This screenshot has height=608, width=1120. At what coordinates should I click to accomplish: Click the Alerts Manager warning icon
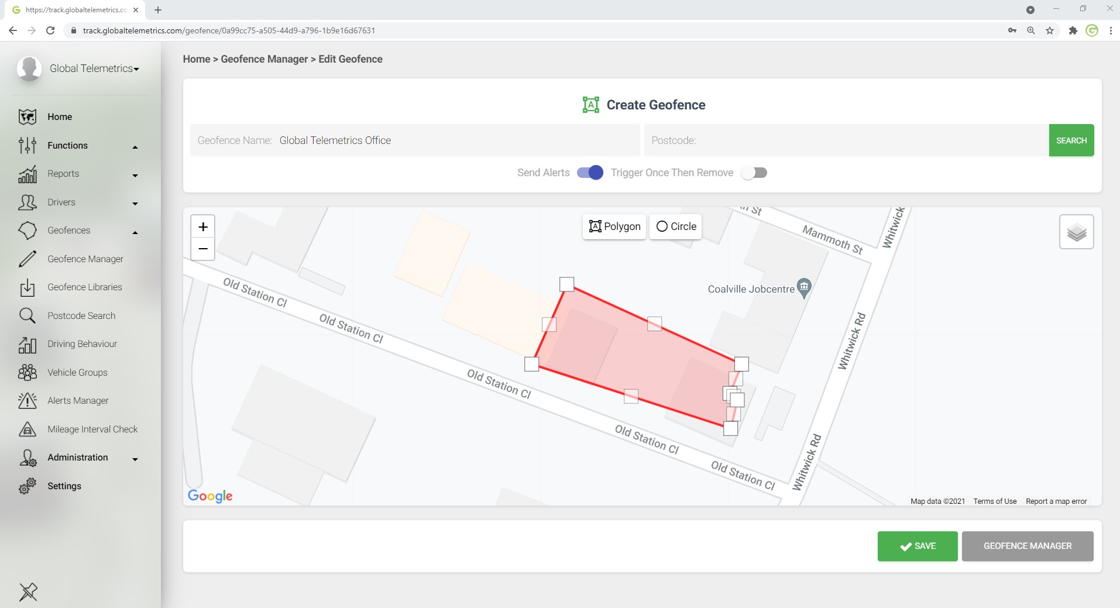(x=28, y=401)
